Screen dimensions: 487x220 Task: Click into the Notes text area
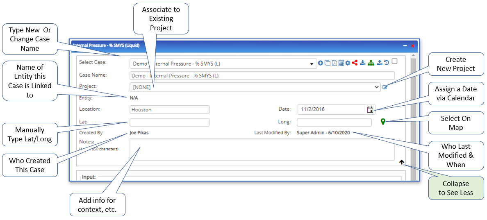(x=262, y=149)
